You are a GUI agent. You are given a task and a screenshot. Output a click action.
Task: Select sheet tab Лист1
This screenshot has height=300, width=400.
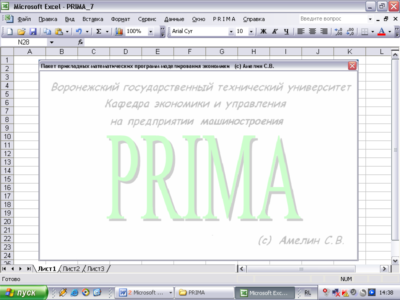(x=47, y=269)
